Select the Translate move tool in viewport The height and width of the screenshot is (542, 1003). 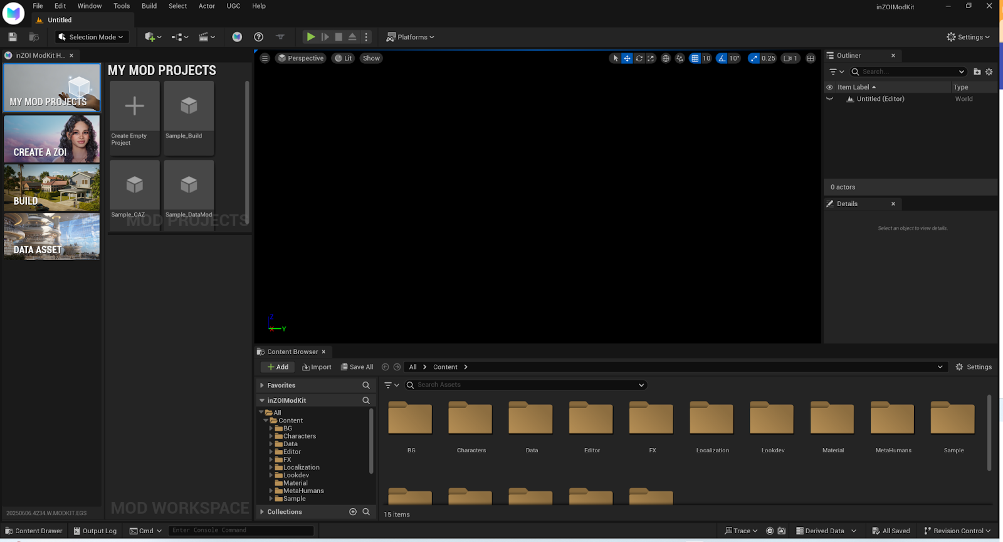click(627, 58)
